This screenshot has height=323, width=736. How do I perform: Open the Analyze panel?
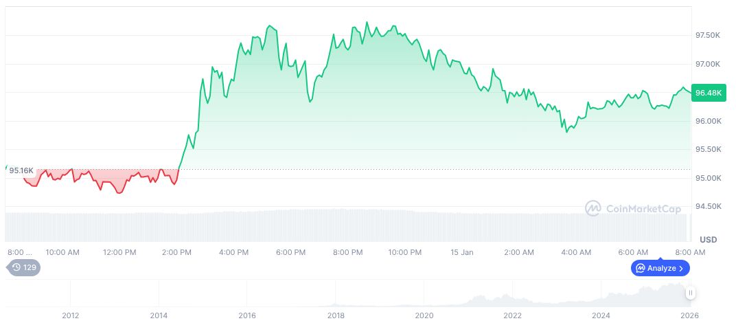(x=660, y=268)
